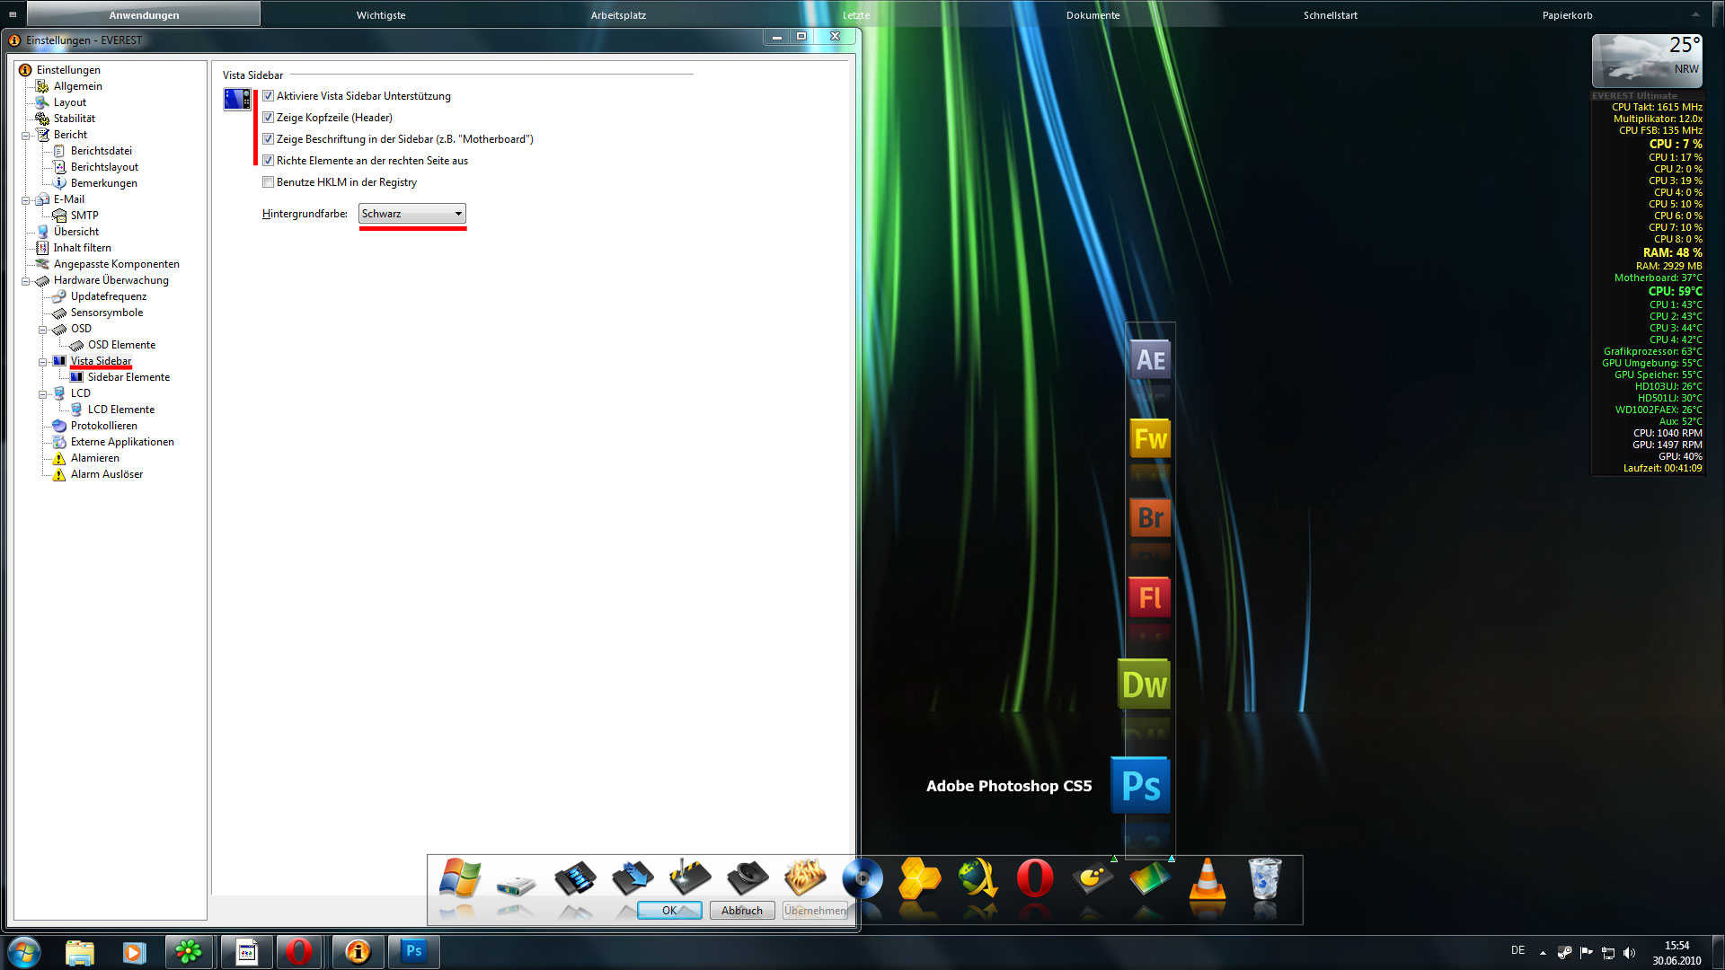Select the Arbeitsplatz top tab
Screen dimensions: 1725x970
tap(618, 15)
